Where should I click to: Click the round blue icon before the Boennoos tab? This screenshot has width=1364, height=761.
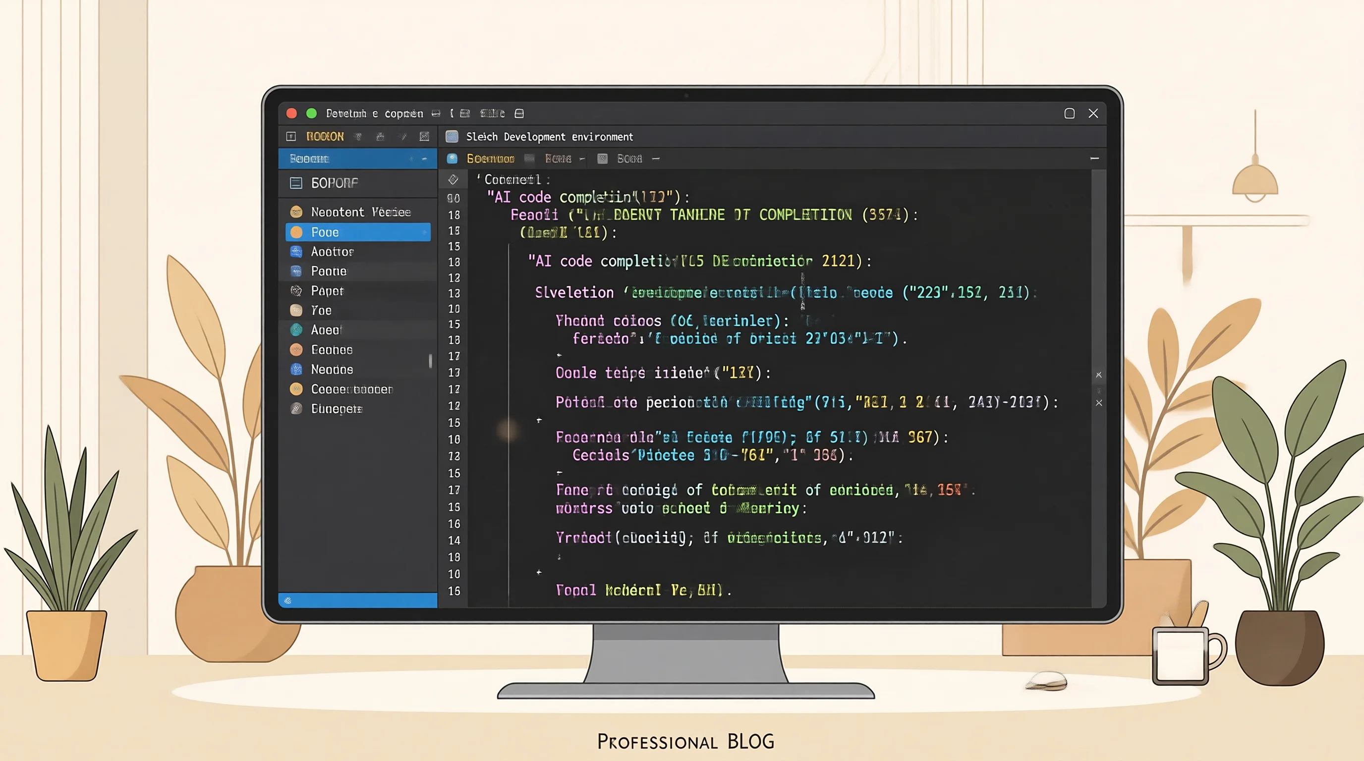click(x=452, y=158)
